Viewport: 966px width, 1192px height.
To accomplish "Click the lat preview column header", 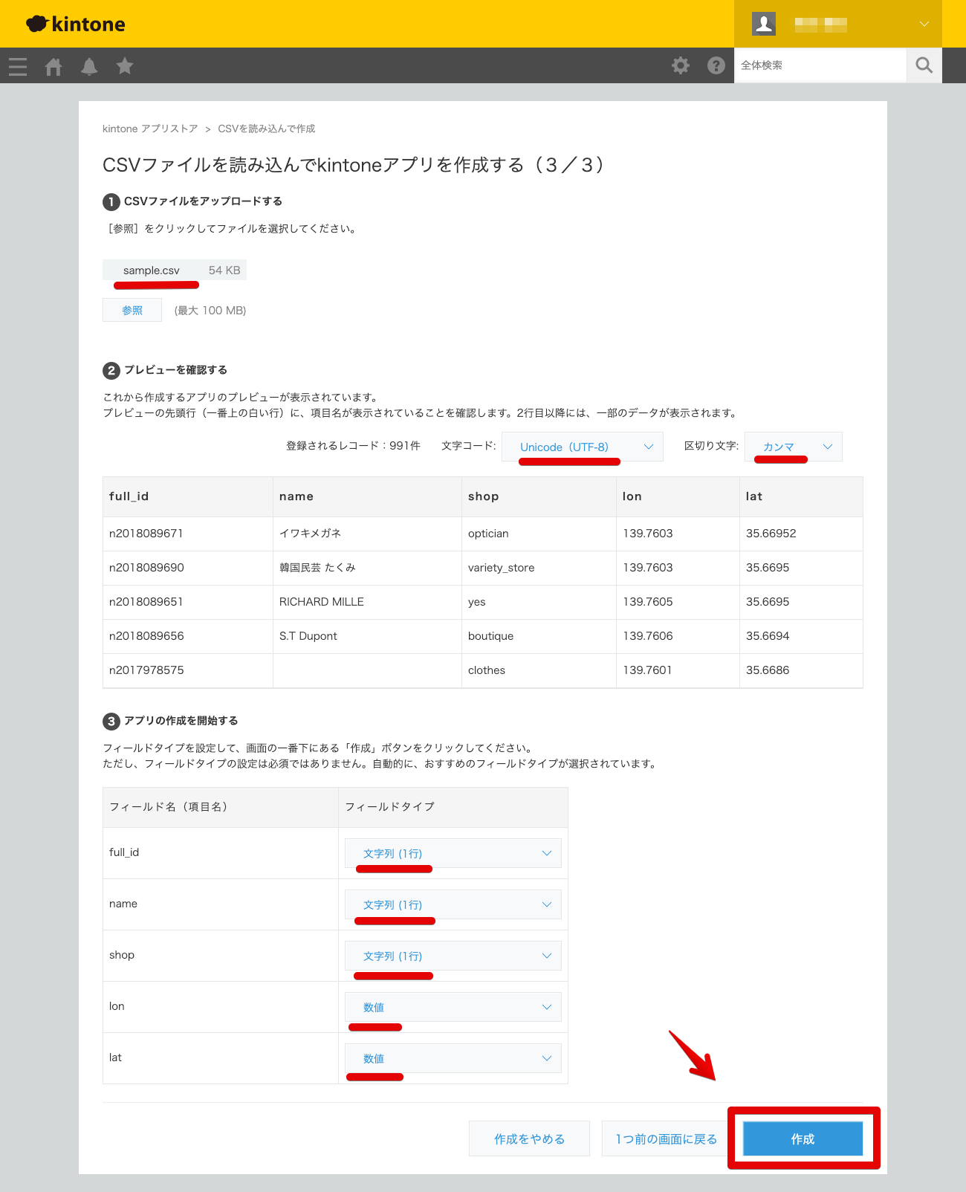I will [x=801, y=496].
